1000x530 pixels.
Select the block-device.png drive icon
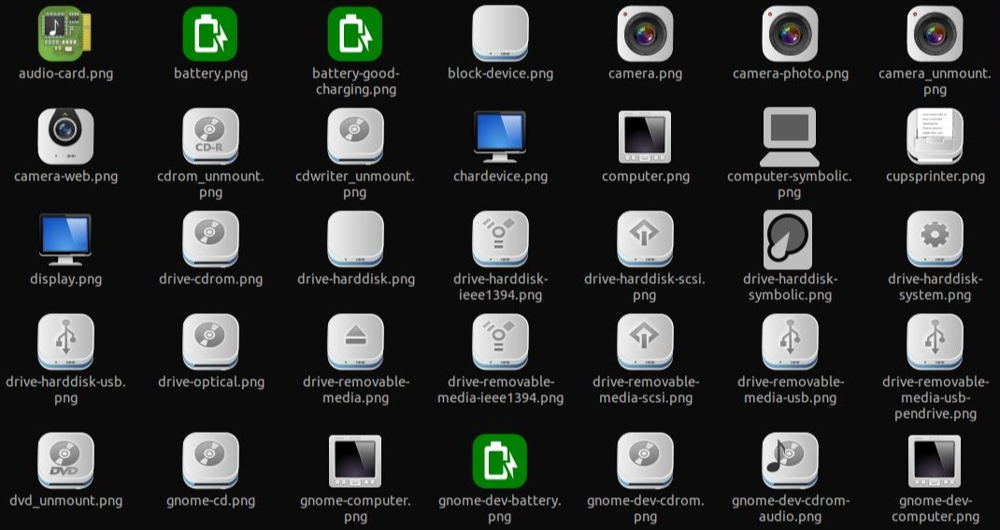pyautogui.click(x=501, y=34)
